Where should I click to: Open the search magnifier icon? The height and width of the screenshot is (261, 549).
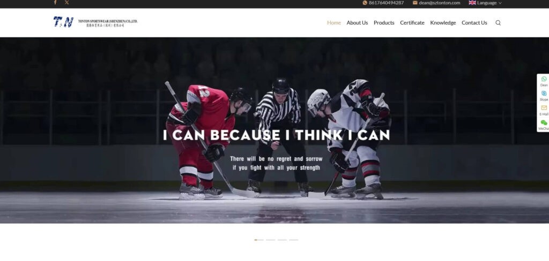(498, 22)
